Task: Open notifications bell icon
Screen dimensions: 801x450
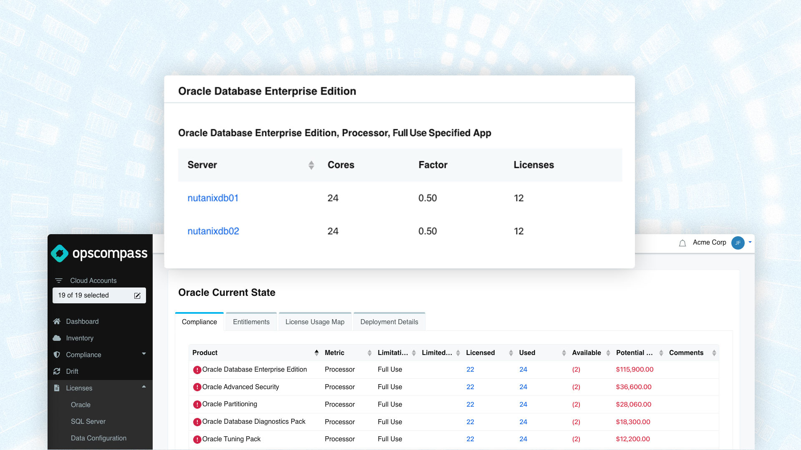Action: click(x=683, y=243)
